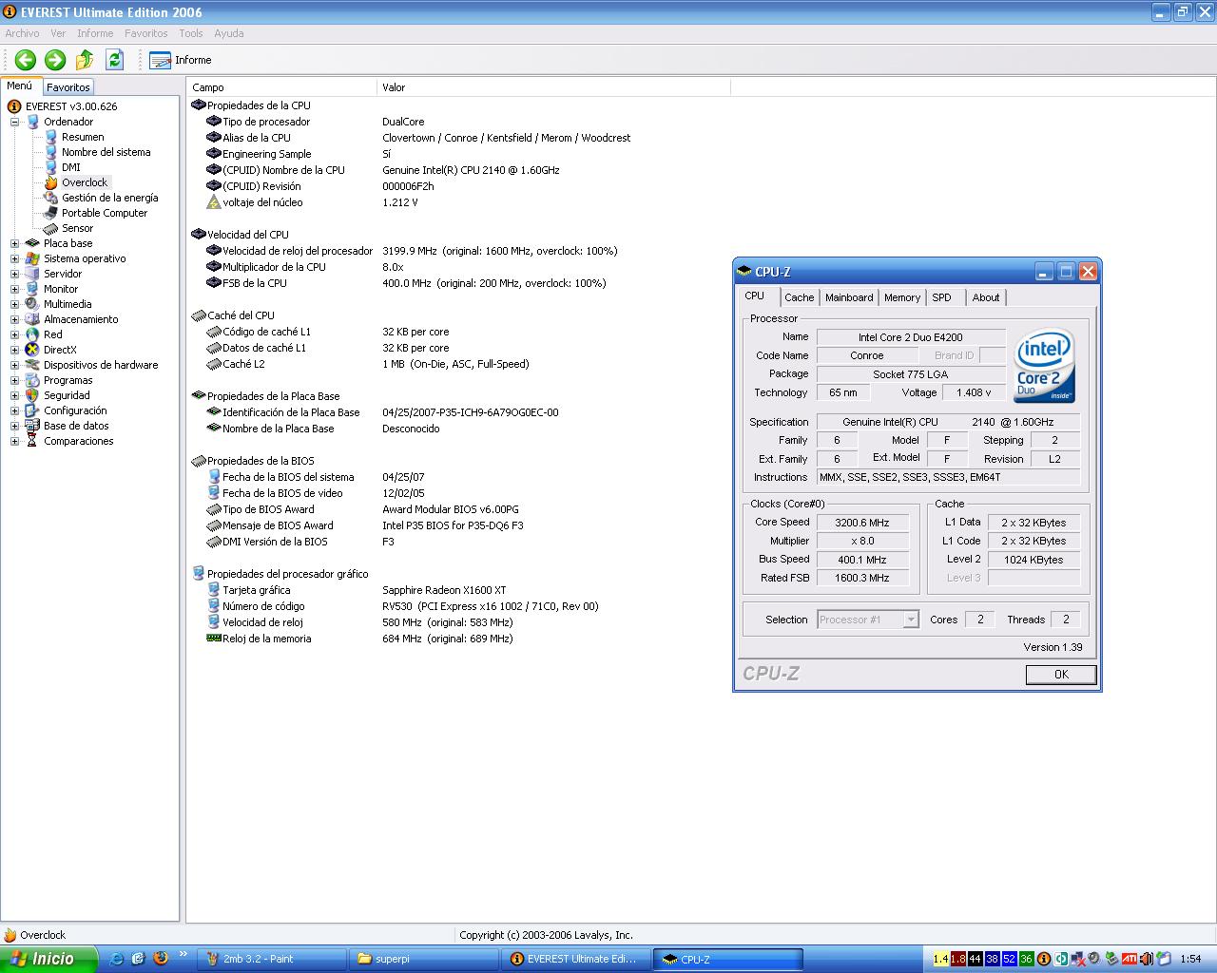Open the 2mb 3.2 - Paint taskbar button
The height and width of the screenshot is (973, 1217).
click(x=271, y=959)
